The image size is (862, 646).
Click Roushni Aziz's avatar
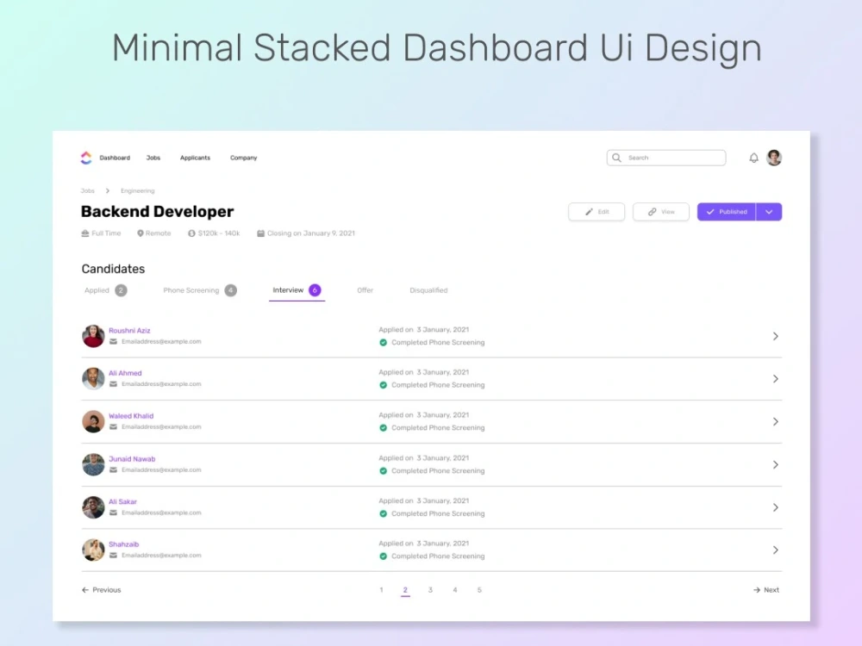click(x=93, y=336)
